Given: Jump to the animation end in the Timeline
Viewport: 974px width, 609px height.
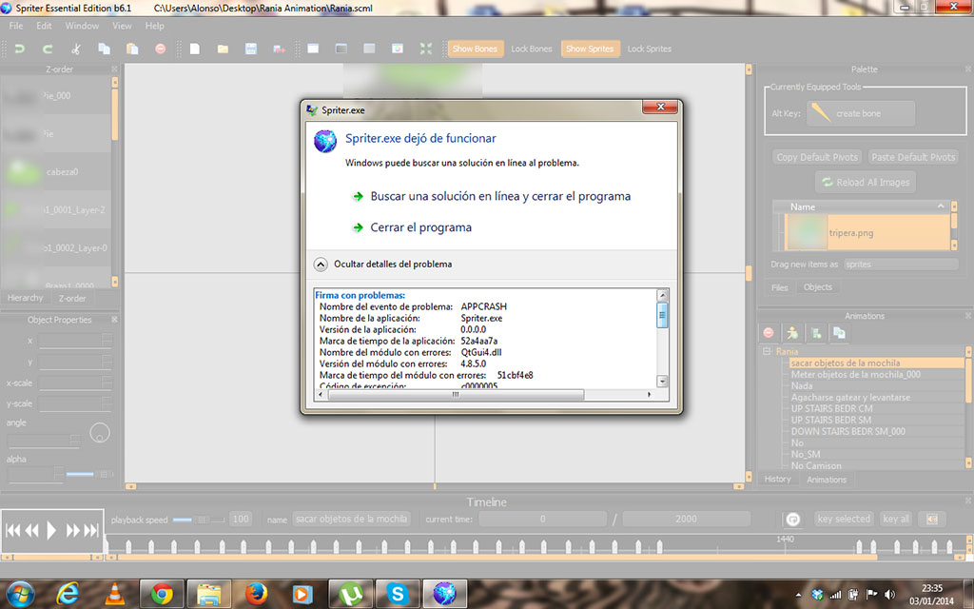Looking at the screenshot, I should click(92, 530).
